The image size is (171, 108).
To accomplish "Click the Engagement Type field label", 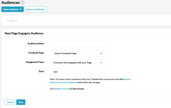I will (35, 62).
